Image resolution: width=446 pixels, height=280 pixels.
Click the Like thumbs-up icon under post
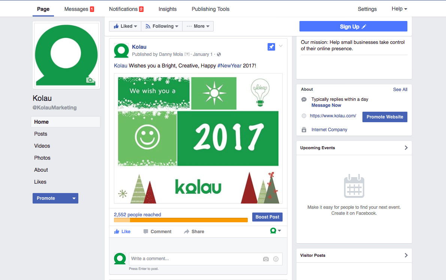[117, 231]
